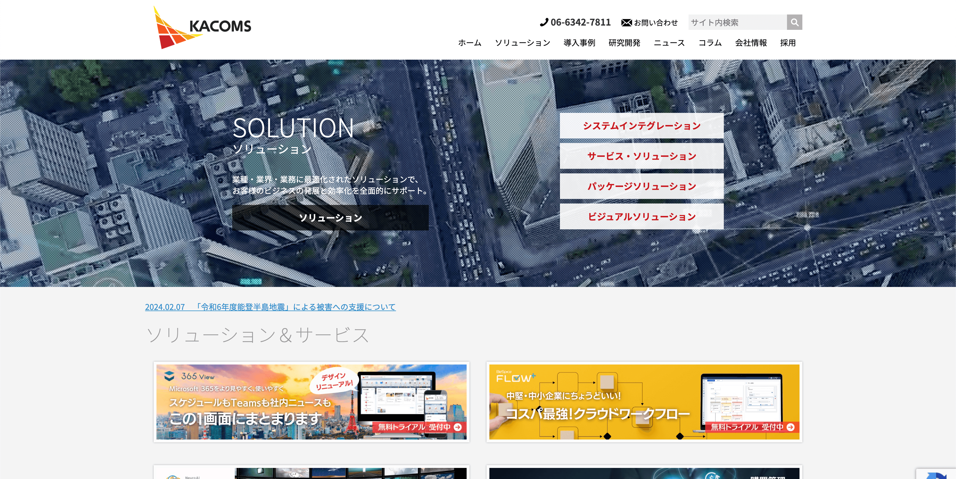
Task: Click the パッケージソリューション button
Action: coord(641,186)
